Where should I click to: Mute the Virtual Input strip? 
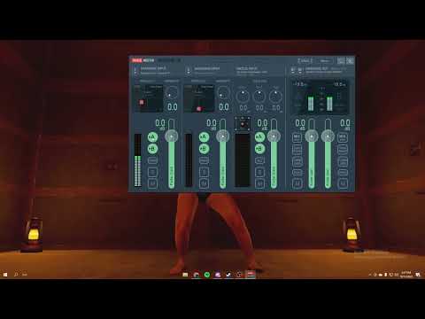pyautogui.click(x=259, y=183)
